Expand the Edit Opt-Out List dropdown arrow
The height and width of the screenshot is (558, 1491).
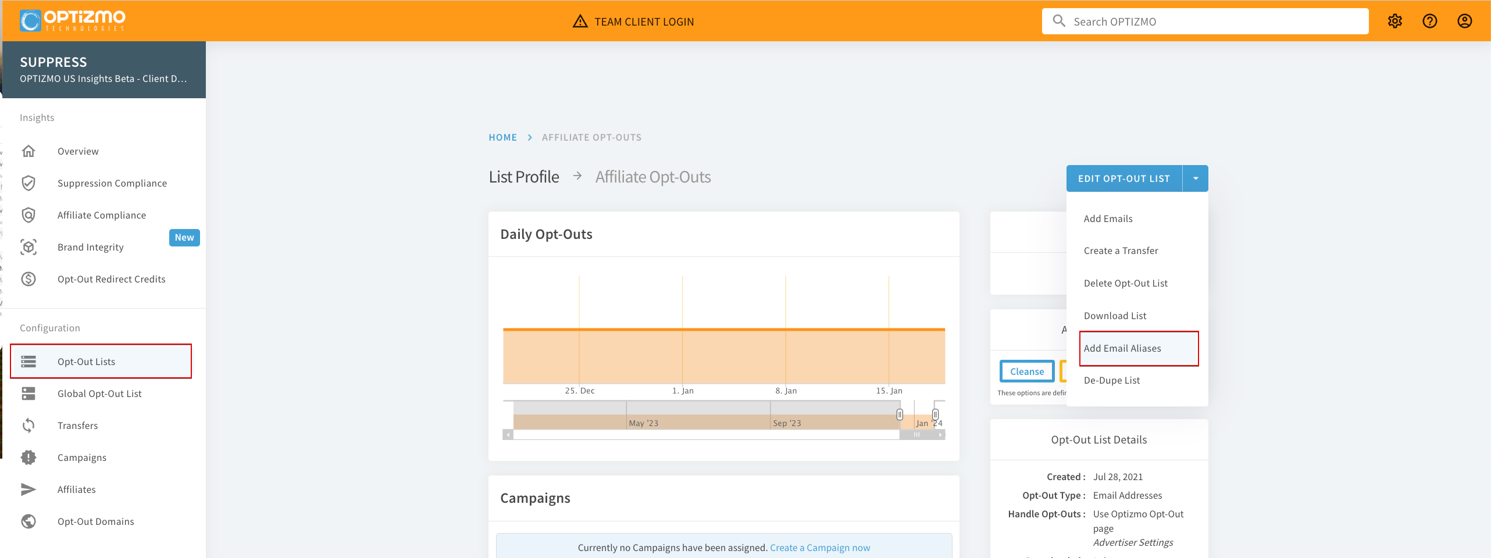[x=1196, y=178]
